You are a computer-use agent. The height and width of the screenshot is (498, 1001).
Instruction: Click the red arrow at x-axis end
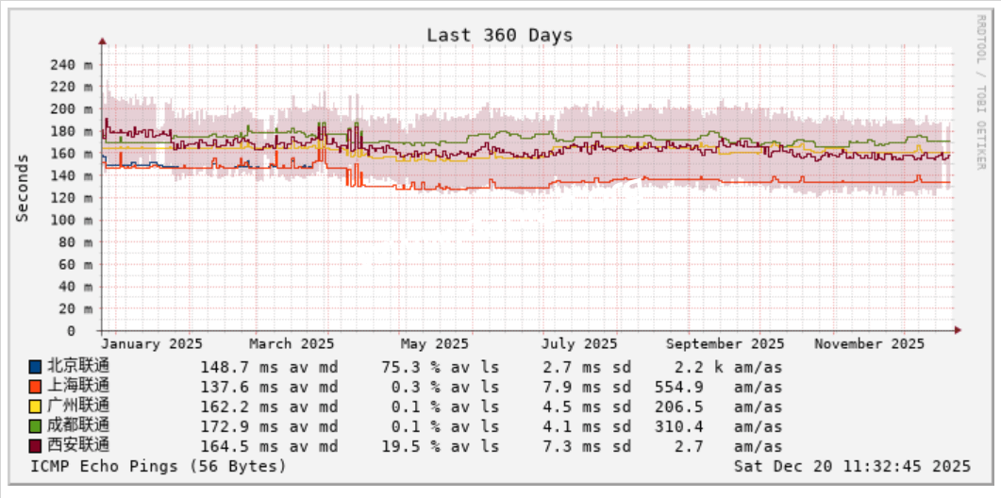click(957, 330)
